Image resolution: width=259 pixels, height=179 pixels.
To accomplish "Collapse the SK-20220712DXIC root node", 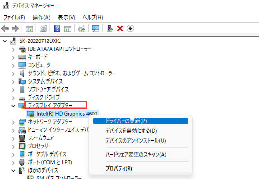I will click(5, 41).
